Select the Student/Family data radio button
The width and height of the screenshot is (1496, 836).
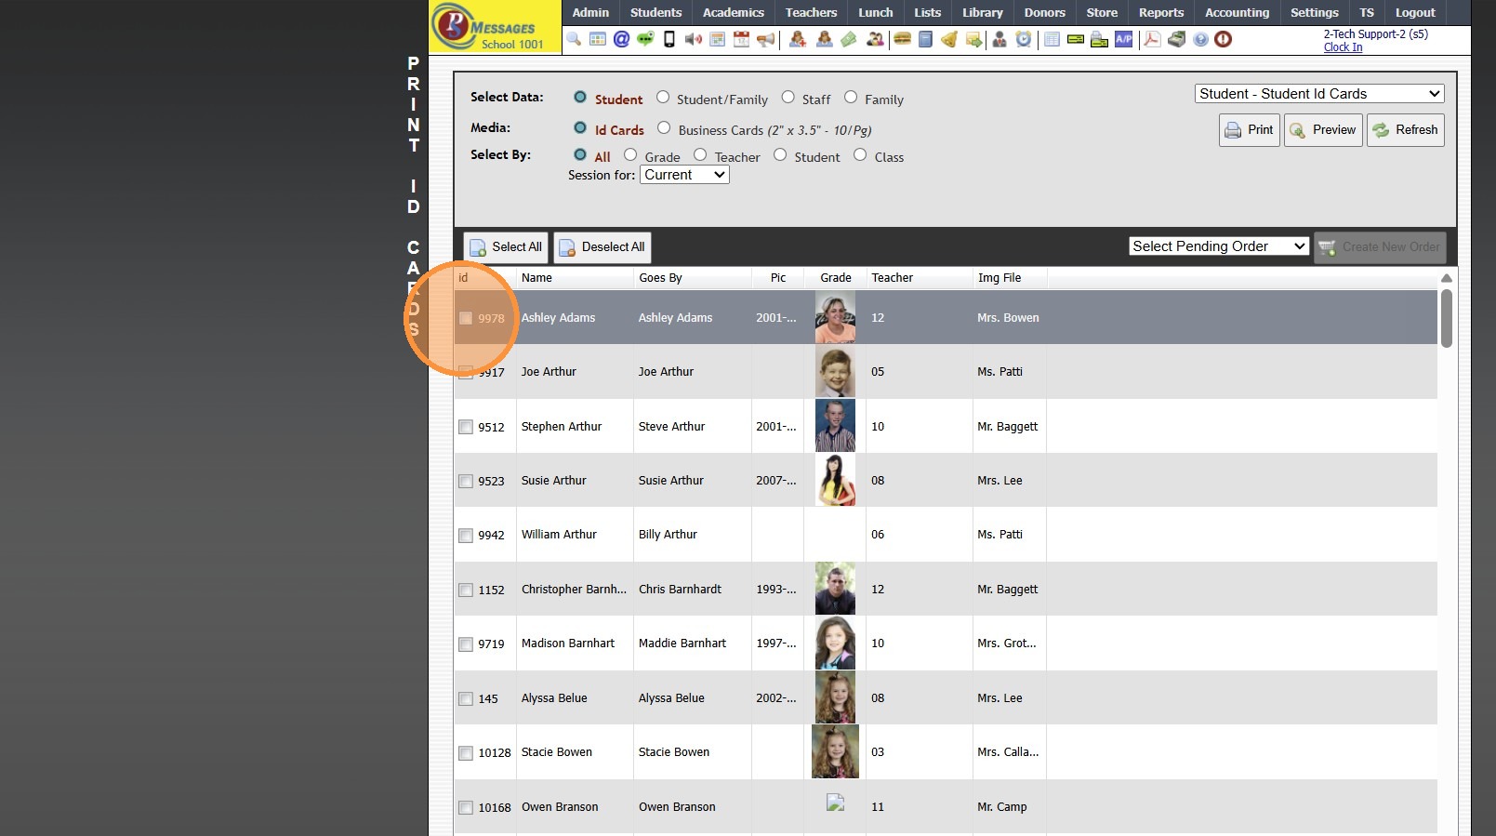click(x=663, y=98)
